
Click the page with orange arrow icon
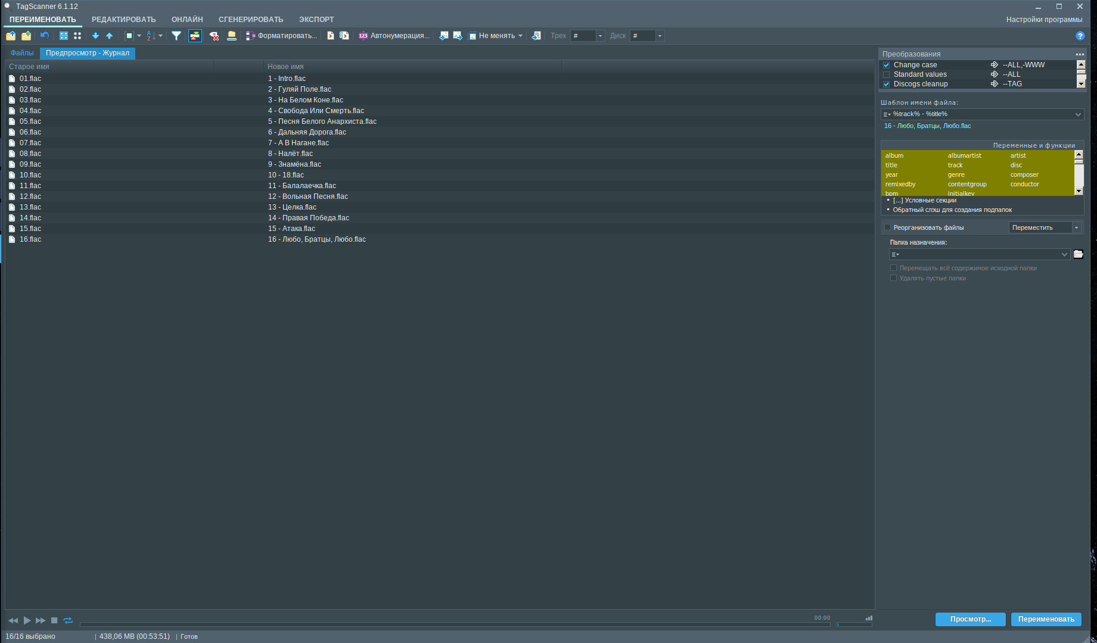tap(331, 36)
